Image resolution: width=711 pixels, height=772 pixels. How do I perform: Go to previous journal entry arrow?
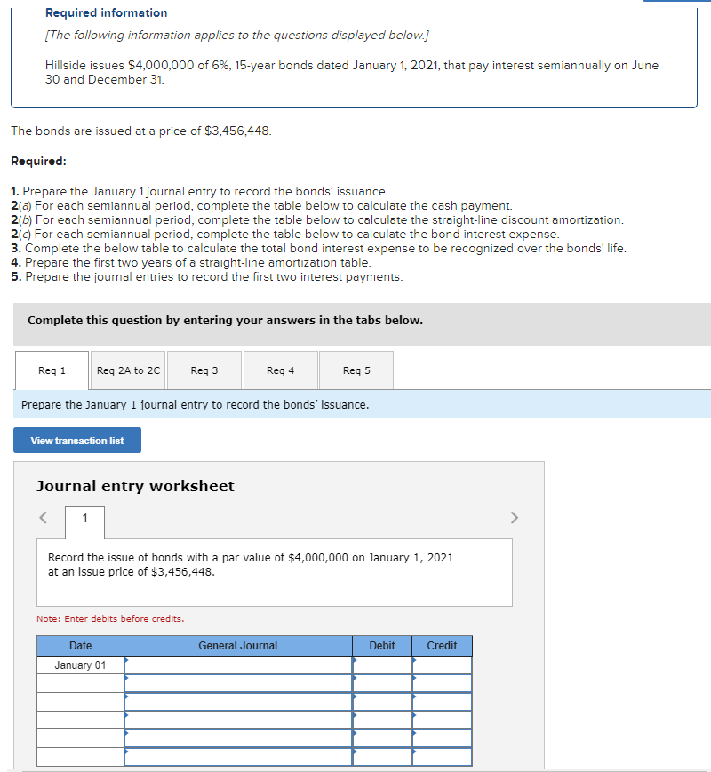pyautogui.click(x=44, y=517)
